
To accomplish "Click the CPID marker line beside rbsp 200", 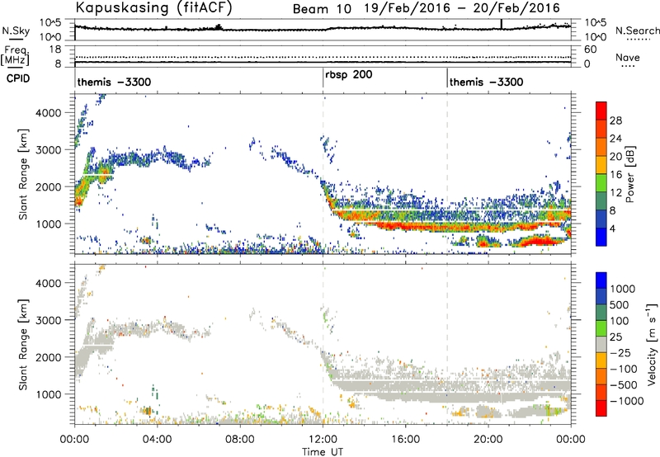I will pos(323,78).
